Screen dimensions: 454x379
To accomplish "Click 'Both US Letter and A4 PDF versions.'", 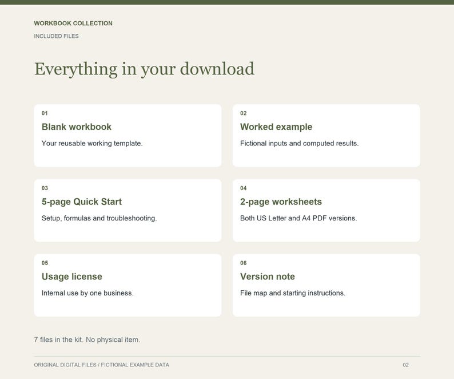I will 298,218.
